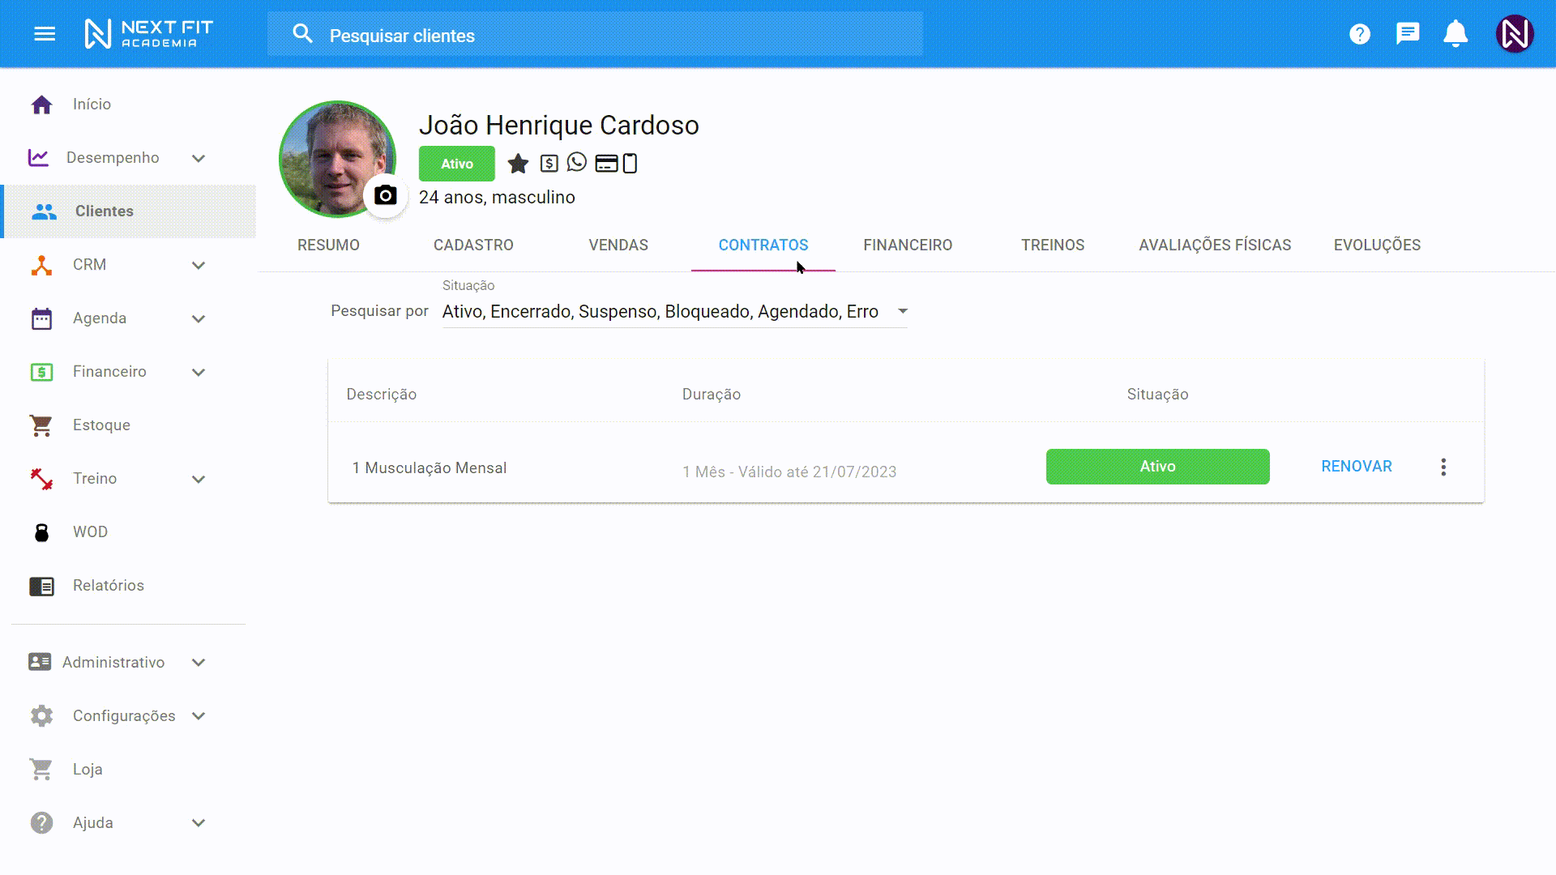This screenshot has height=875, width=1556.
Task: Click the camera icon on profile photo
Action: 386,195
